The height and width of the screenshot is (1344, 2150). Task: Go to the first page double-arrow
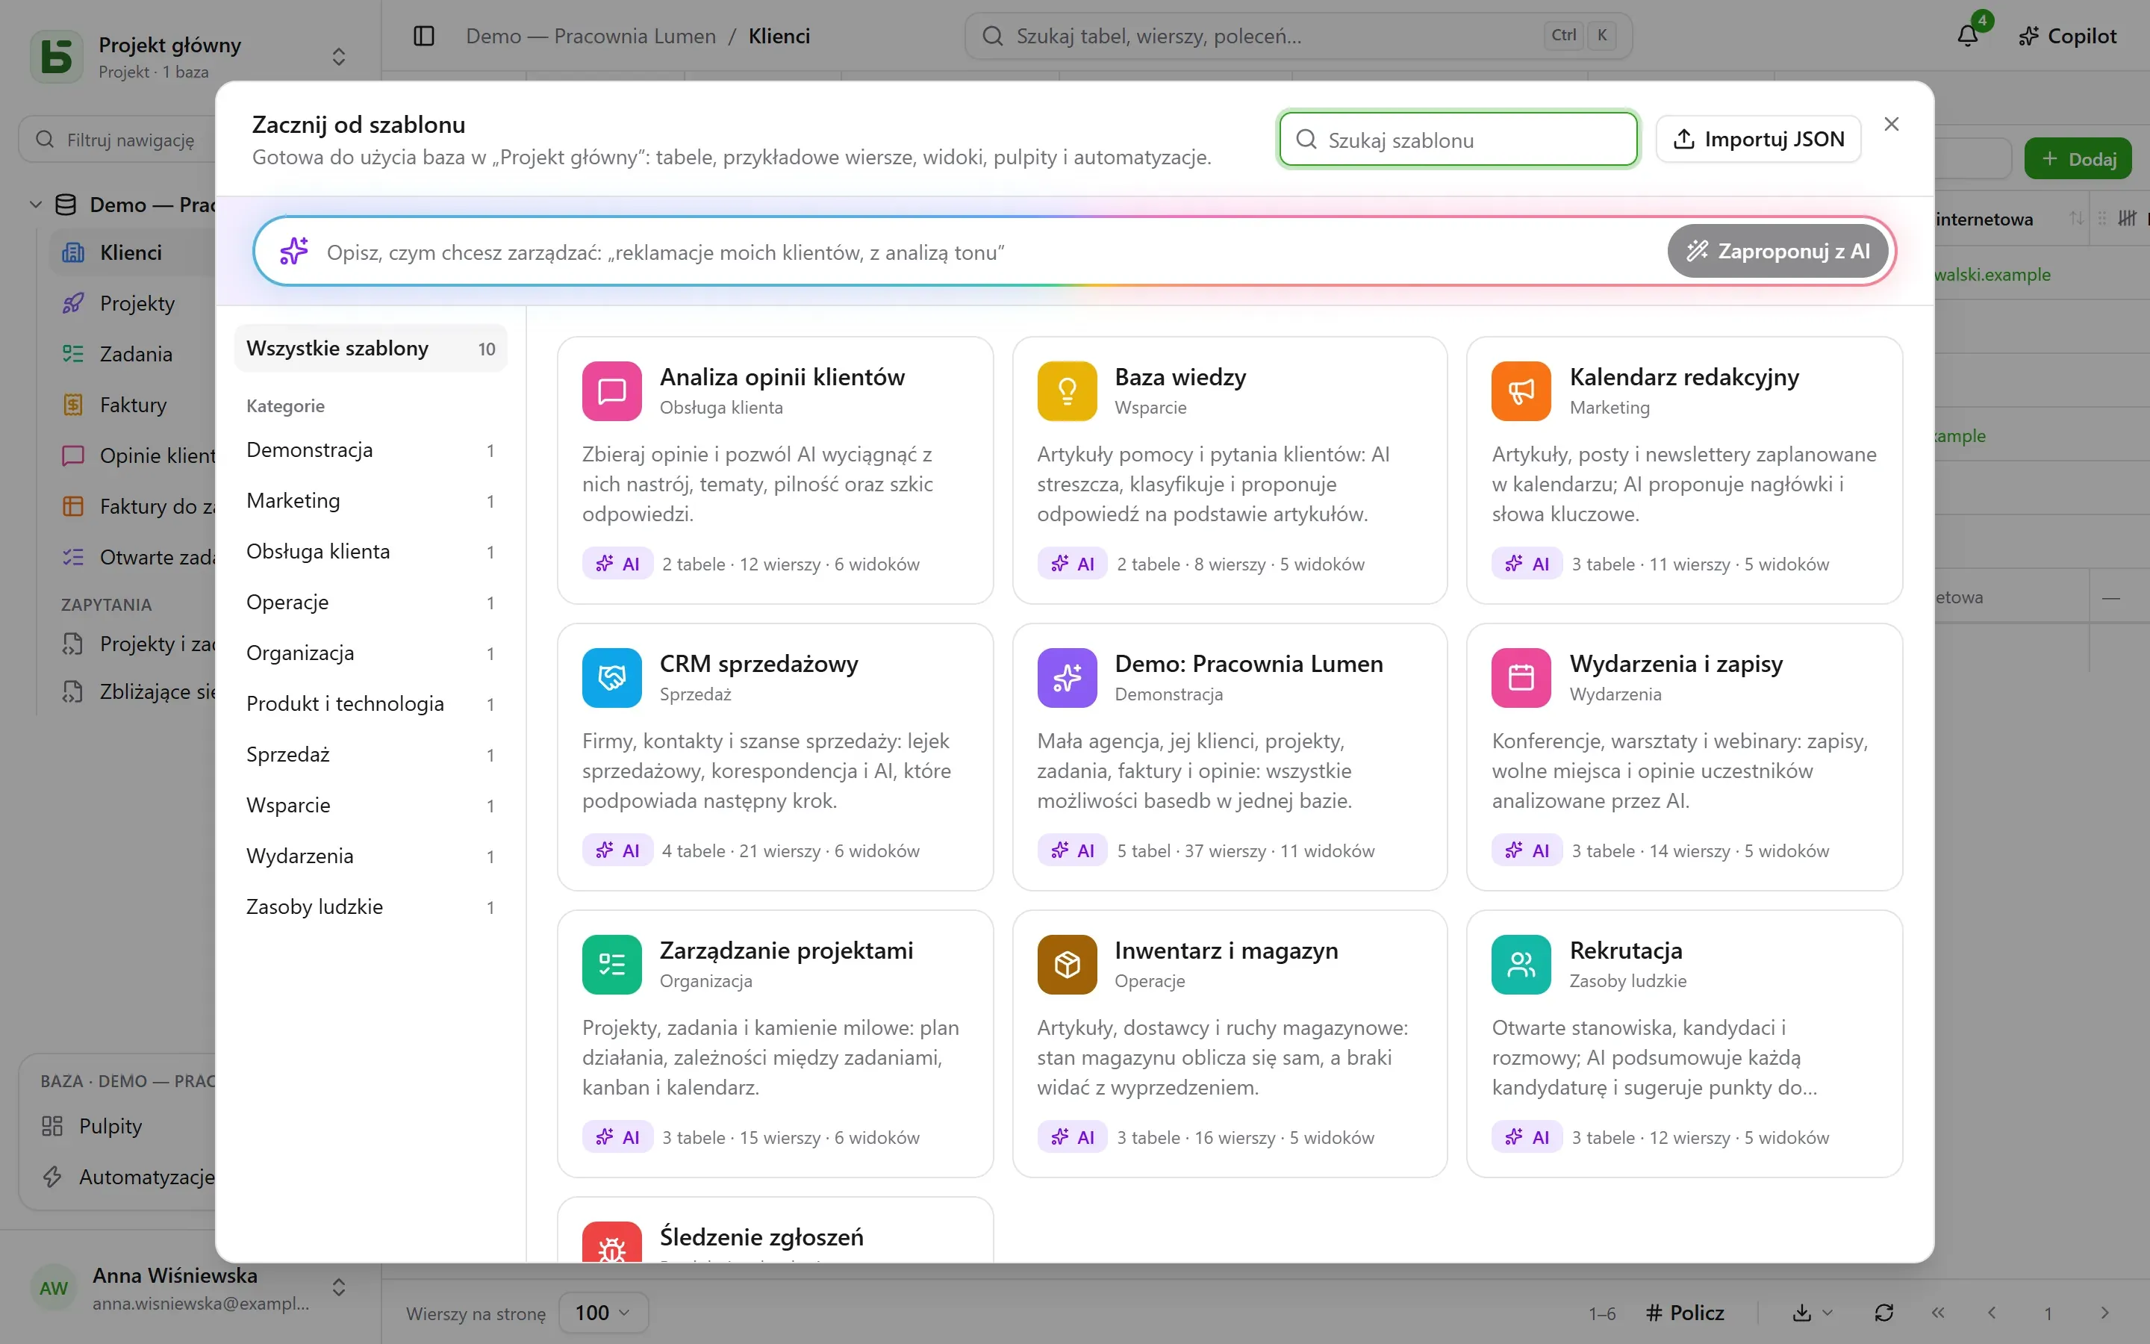pos(1938,1313)
